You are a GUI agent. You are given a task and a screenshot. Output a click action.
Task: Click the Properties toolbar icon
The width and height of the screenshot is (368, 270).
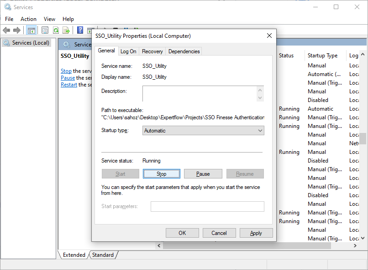[45, 30]
